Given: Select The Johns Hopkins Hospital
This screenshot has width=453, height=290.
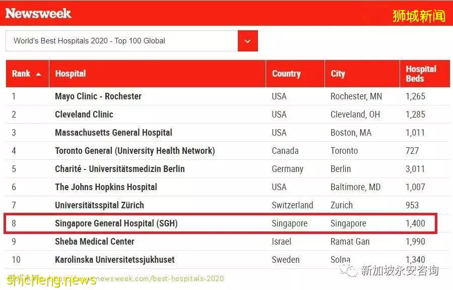Looking at the screenshot, I should point(106,187).
